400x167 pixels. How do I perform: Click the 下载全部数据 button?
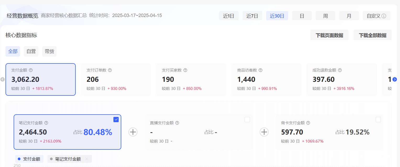(372, 35)
